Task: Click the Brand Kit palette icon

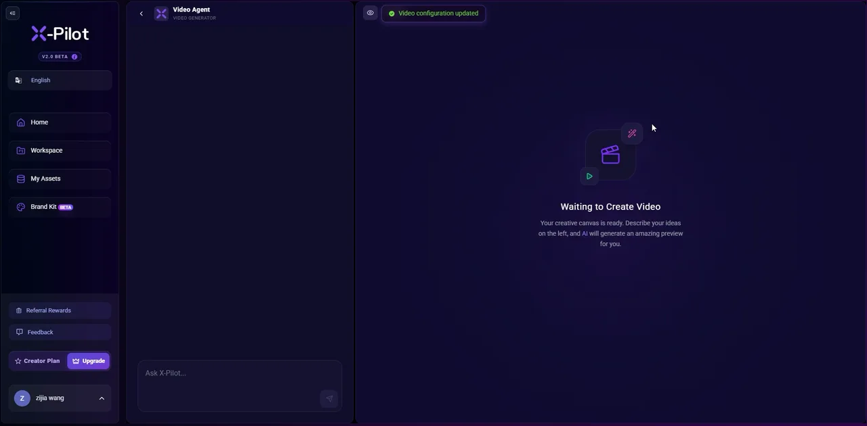Action: 20,207
